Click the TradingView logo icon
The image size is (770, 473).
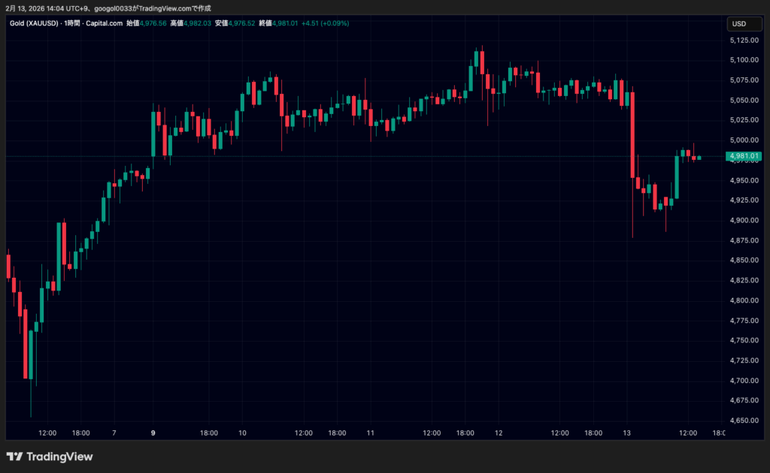(x=14, y=456)
